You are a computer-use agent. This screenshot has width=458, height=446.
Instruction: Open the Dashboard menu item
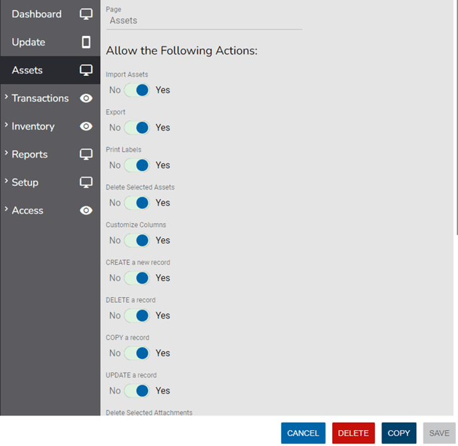(x=50, y=14)
